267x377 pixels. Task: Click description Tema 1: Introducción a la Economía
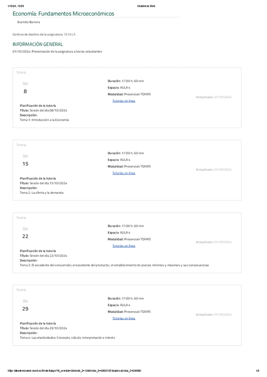pos(44,120)
